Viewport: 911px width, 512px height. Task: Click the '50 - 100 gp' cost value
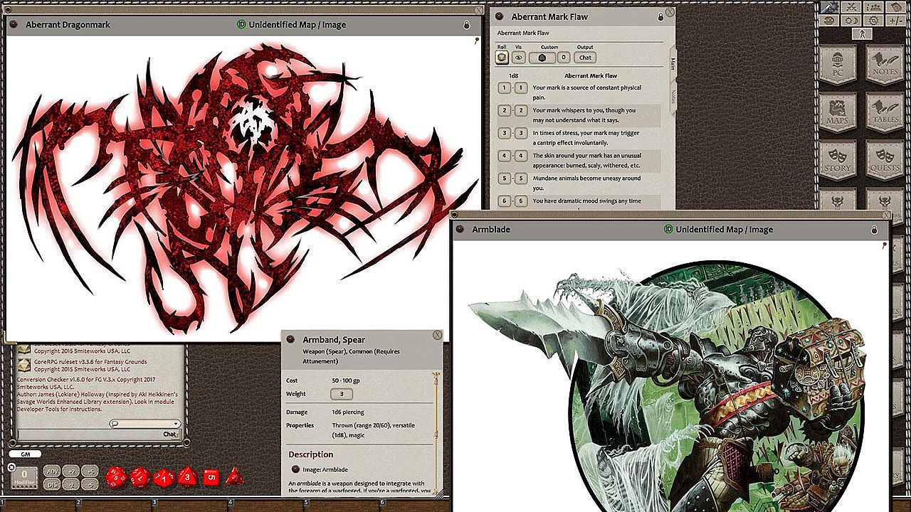pyautogui.click(x=345, y=380)
